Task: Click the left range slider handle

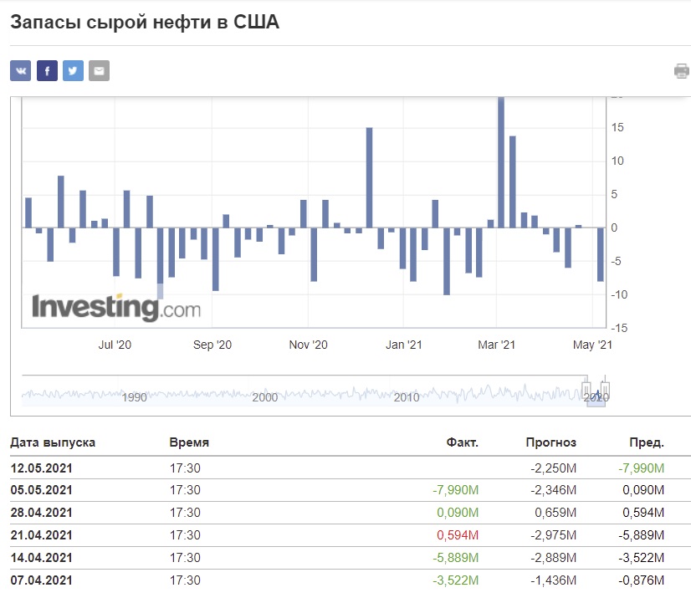Action: click(x=586, y=388)
